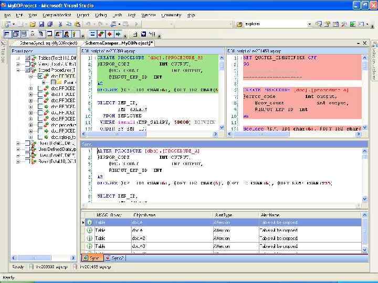Viewport: 378px width, 283px height.
Task: Click the Open File folder icon
Action: [x=33, y=24]
